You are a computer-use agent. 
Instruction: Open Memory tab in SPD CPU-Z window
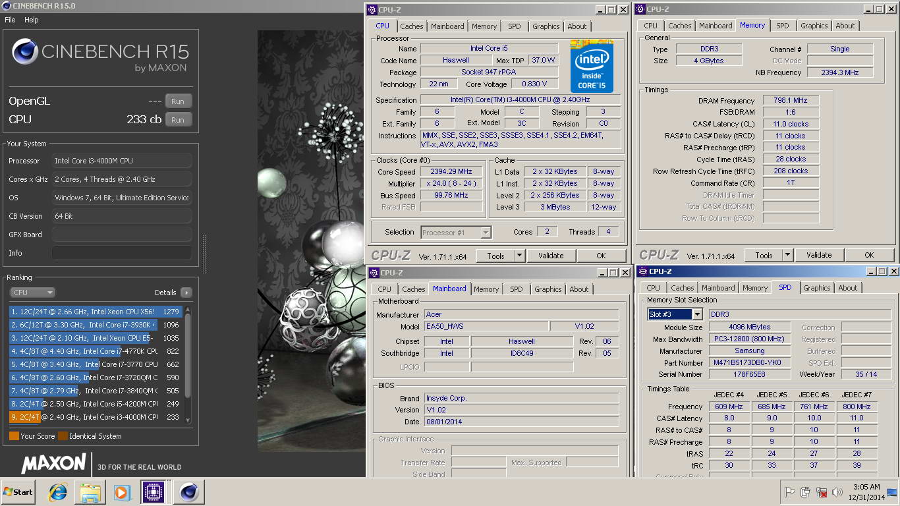755,288
